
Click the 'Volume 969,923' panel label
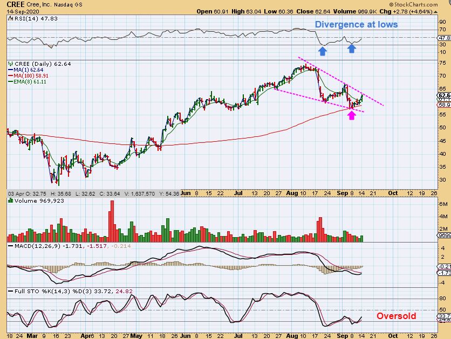tap(39, 200)
